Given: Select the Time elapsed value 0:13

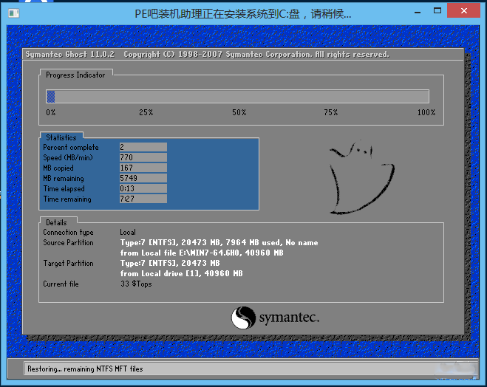Looking at the screenshot, I should click(x=143, y=188).
